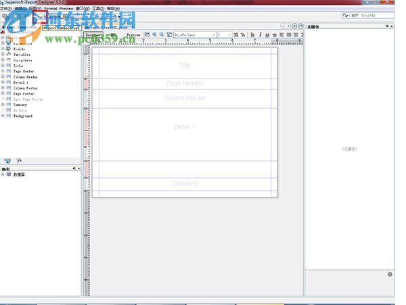
Task: Click the increase font size icon
Action: [236, 34]
